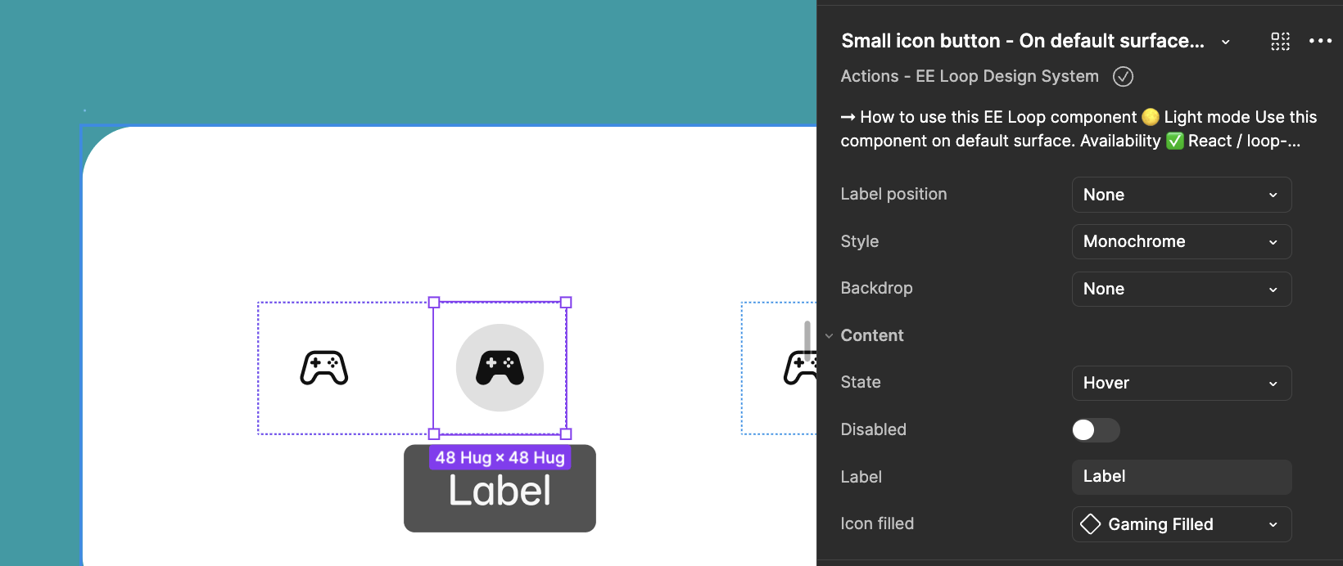The height and width of the screenshot is (566, 1343).
Task: Open the Style Monochrome dropdown
Action: 1181,242
